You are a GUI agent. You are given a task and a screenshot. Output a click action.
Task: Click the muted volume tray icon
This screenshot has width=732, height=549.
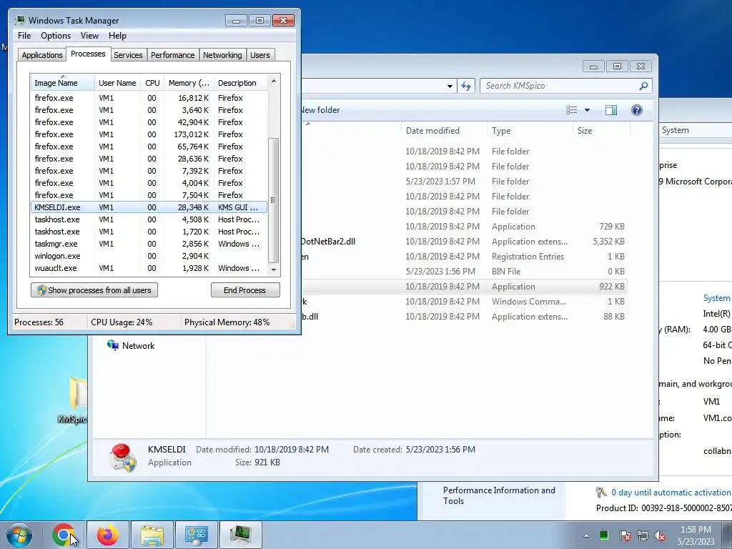click(x=660, y=535)
